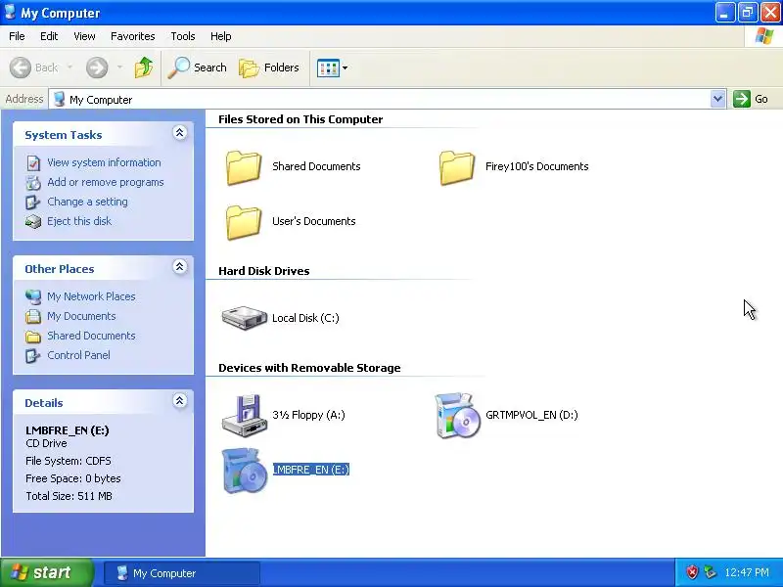Click the Windows flag logo in menu bar

(x=764, y=36)
